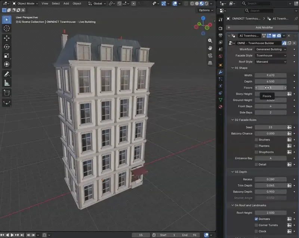Viewport: 299px width, 238px height.
Task: Open the Object Data properties tab
Action: (x=221, y=100)
